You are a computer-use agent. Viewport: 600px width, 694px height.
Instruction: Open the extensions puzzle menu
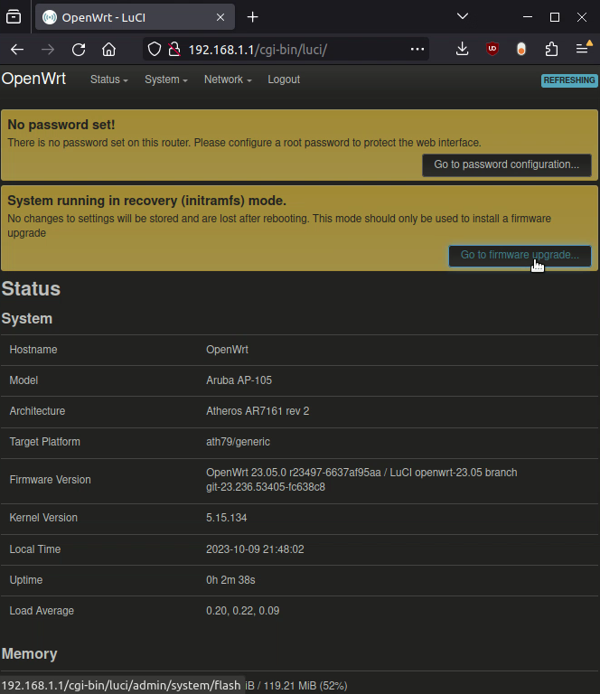click(x=552, y=49)
